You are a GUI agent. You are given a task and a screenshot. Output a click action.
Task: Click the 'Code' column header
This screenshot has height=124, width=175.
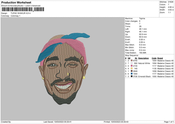(154, 58)
